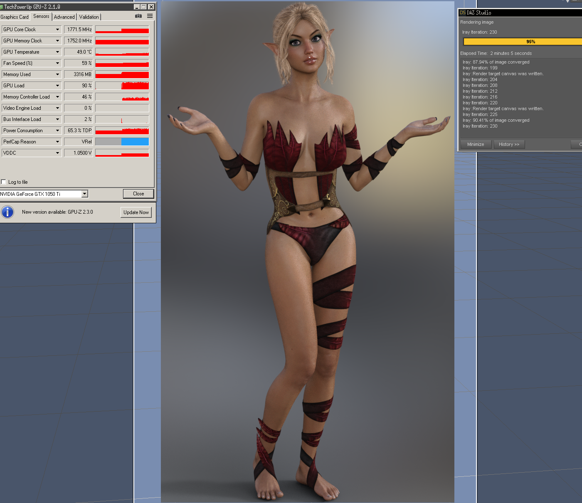Click the blue PerfCap Reason bar

(x=135, y=142)
